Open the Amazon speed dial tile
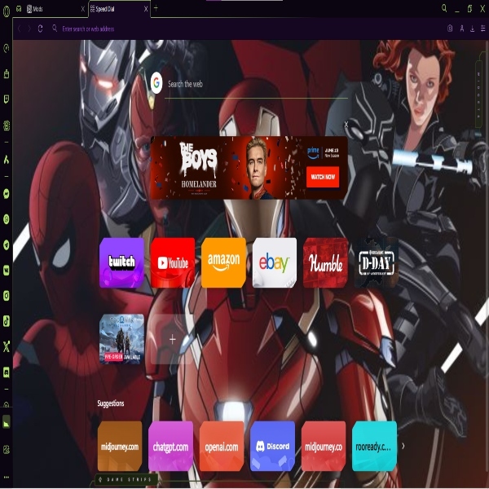Viewport: 489px width, 489px height. point(223,262)
